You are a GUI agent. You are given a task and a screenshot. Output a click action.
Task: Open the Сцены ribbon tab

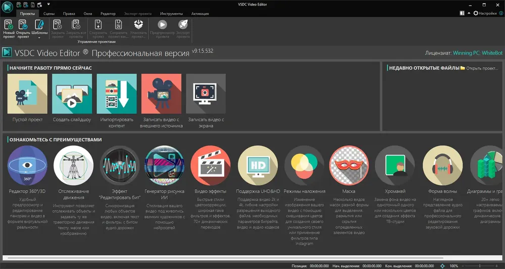pos(49,14)
